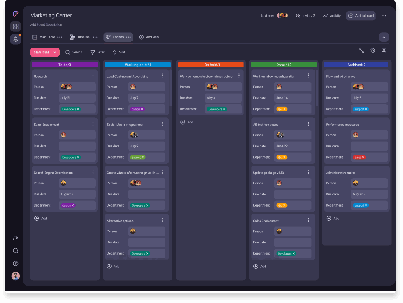Screen dimensions: 403x303
Task: Open the board settings gear icon
Action: point(372,50)
